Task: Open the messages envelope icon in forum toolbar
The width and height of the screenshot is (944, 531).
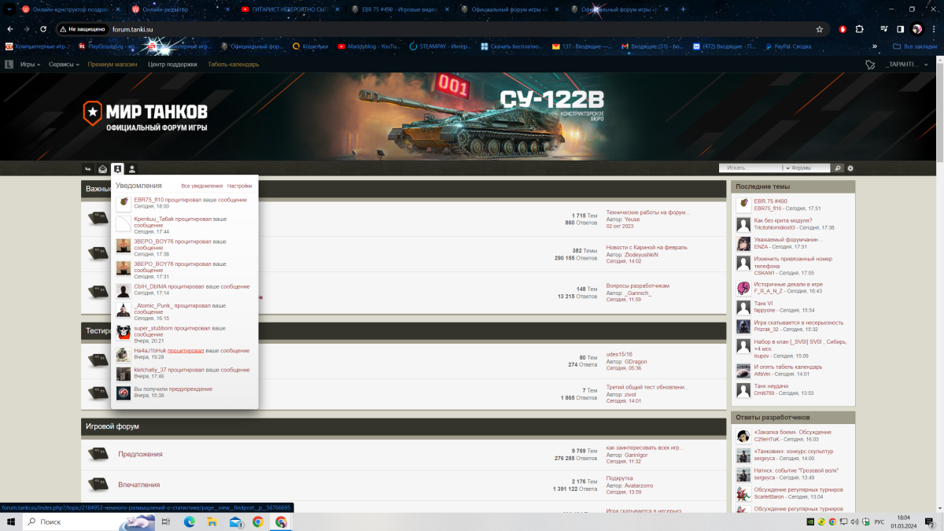Action: click(102, 168)
